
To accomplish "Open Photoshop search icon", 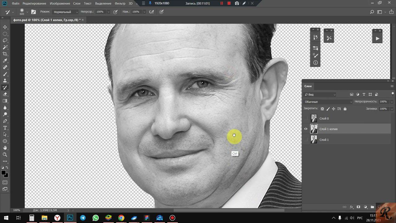I will point(372,12).
